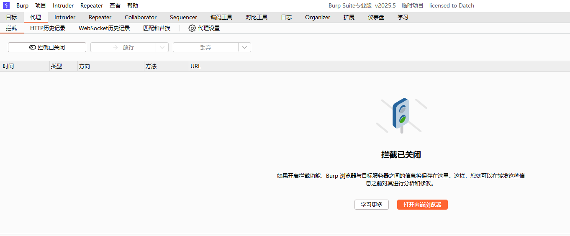Screen dimensions: 570x236
Task: Switch to the 目标 tab
Action: tap(12, 17)
